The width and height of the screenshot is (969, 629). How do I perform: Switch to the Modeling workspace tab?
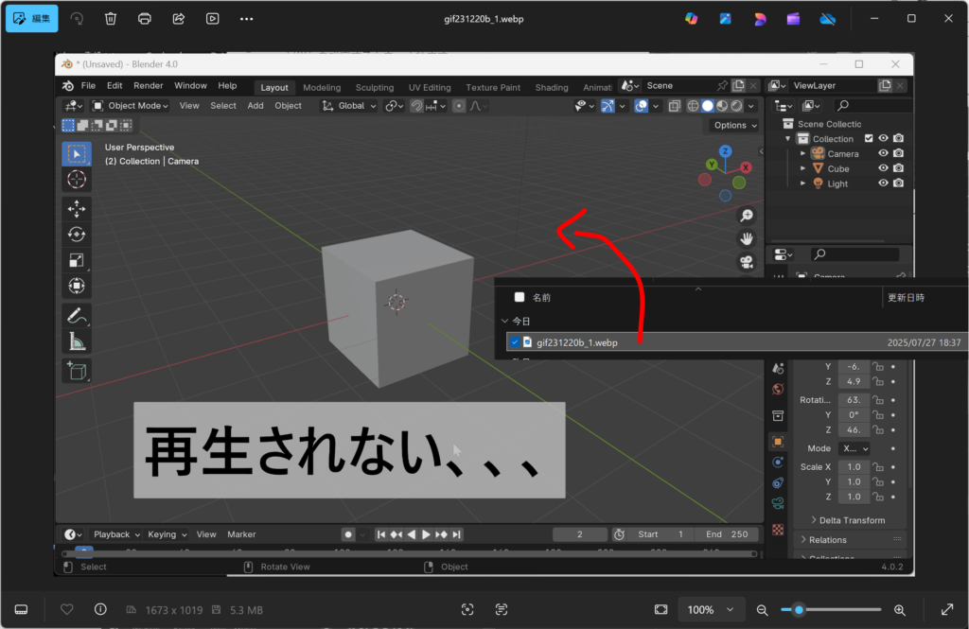322,87
